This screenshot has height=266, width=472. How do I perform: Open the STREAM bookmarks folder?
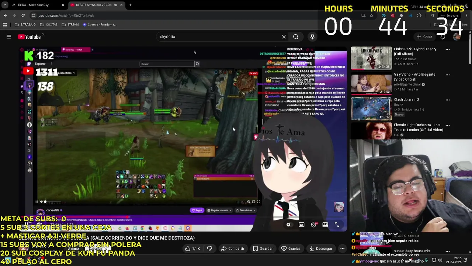pyautogui.click(x=70, y=25)
